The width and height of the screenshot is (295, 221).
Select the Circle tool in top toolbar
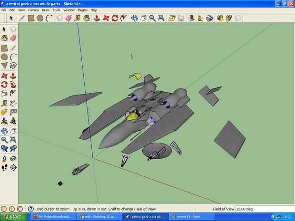[40, 18]
